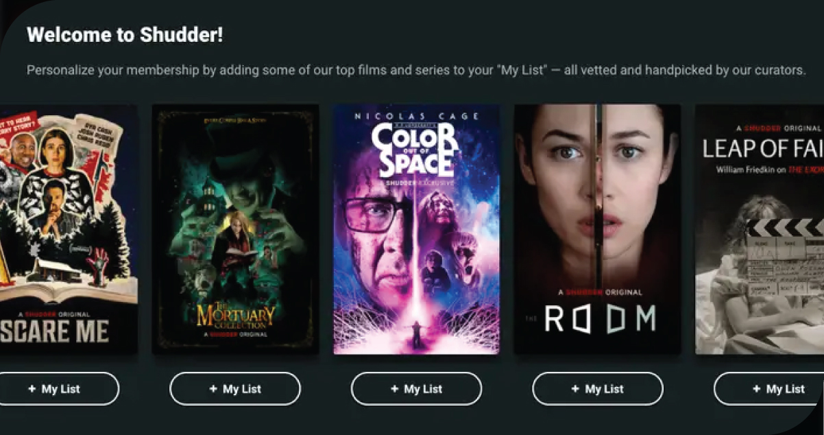Open The Room movie poster
The height and width of the screenshot is (435, 824).
598,229
